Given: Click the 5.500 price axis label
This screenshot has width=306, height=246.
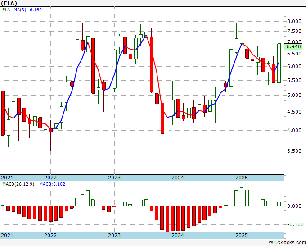Looking at the screenshot, I should coord(294,80).
